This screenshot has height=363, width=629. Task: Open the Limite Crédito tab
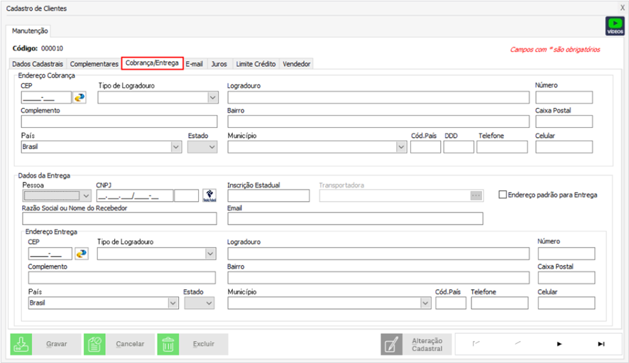click(x=255, y=64)
